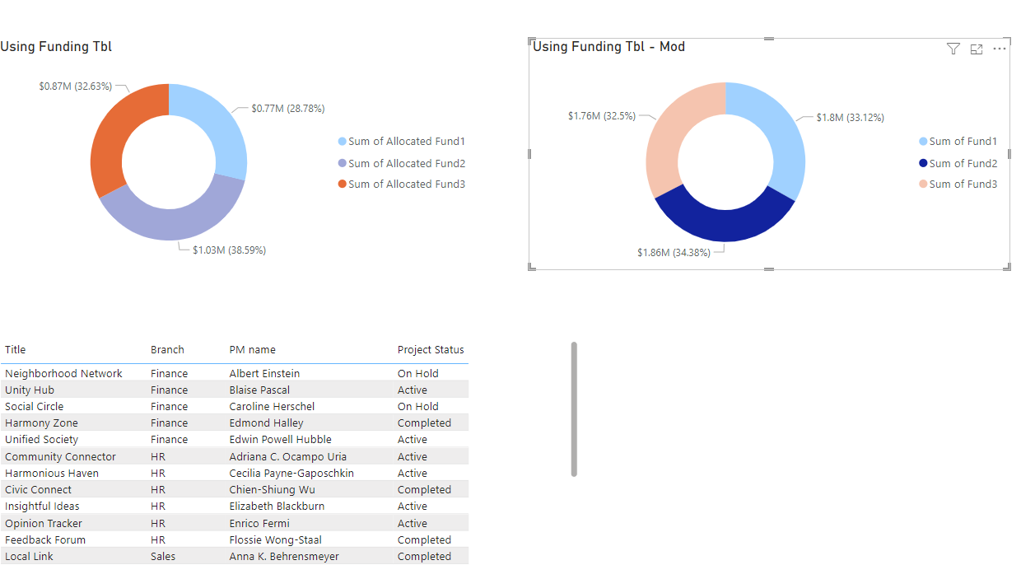Click the Focus mode icon
This screenshot has width=1035, height=565.
click(977, 49)
